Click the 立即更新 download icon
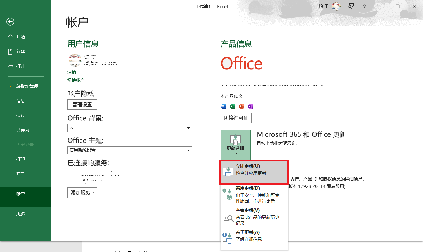The height and width of the screenshot is (252, 423). [228, 172]
